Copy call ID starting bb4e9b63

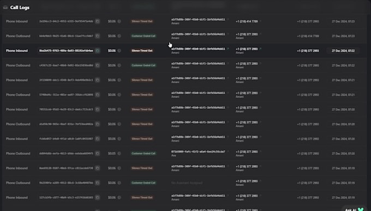pyautogui.click(x=97, y=36)
